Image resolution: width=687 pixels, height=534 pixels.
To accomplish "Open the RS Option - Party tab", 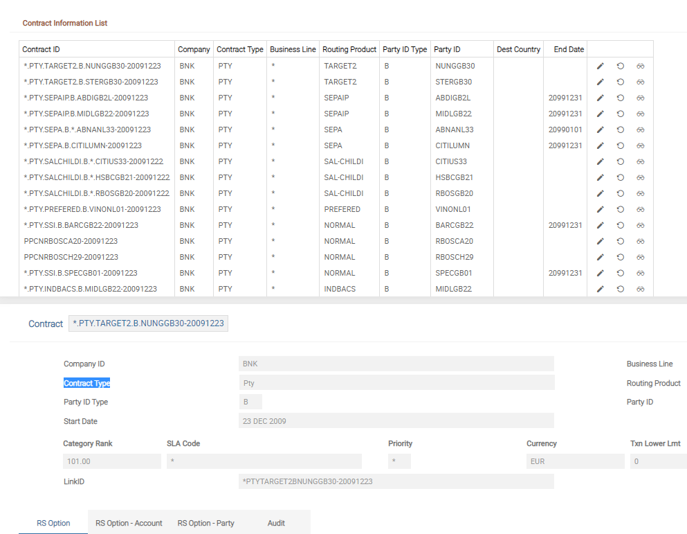I will pyautogui.click(x=205, y=523).
